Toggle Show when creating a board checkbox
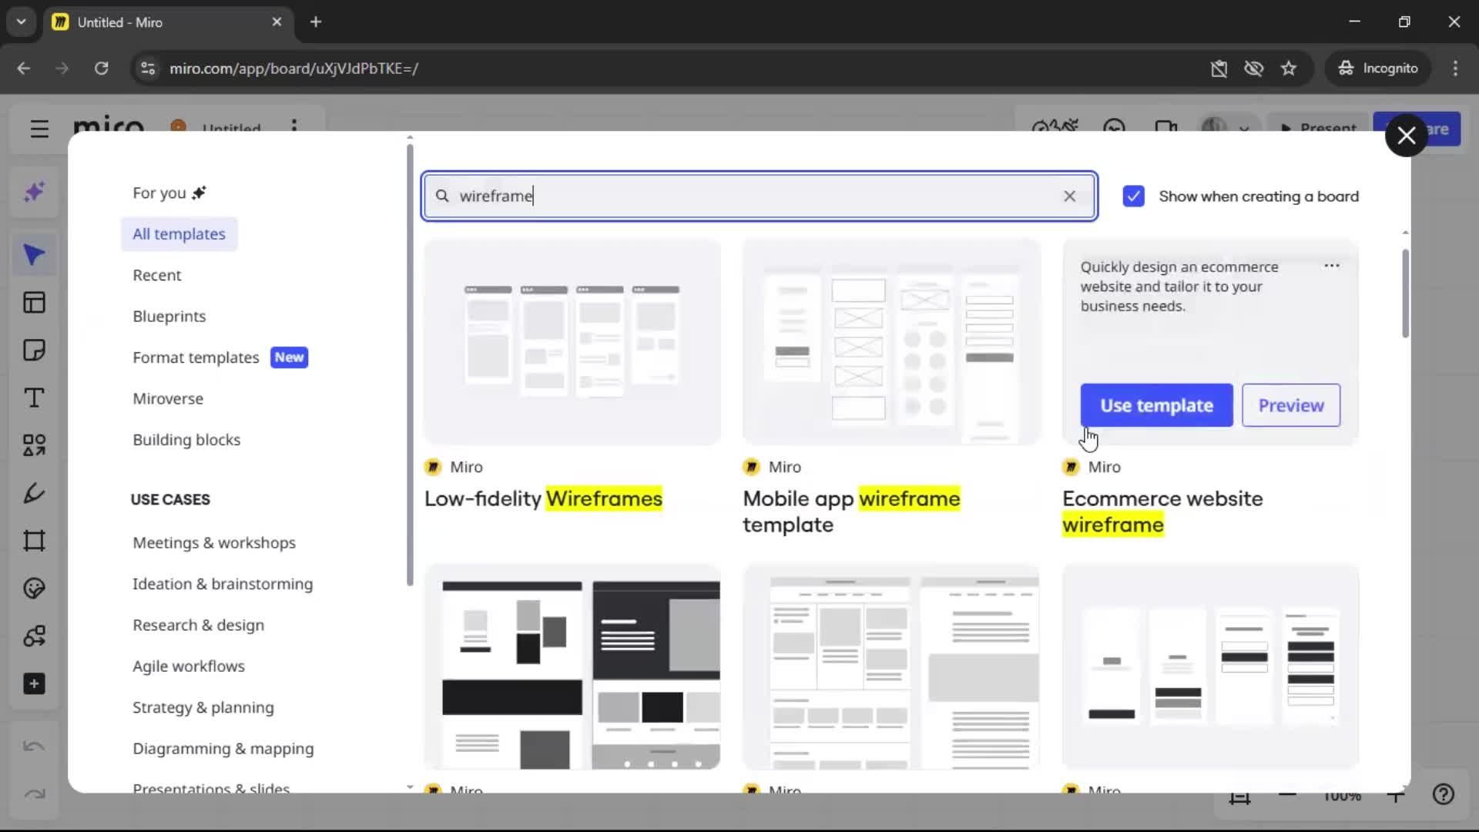Screen dimensions: 1479x832 [1133, 196]
